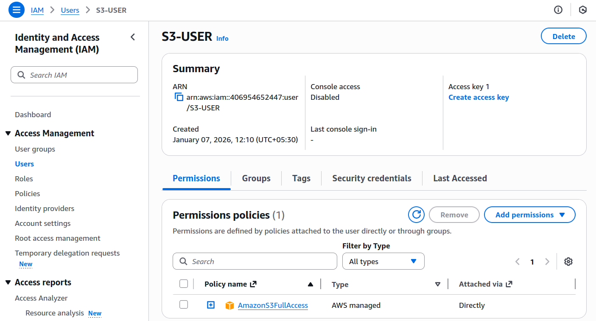Go to Roles in the sidebar

pyautogui.click(x=24, y=179)
